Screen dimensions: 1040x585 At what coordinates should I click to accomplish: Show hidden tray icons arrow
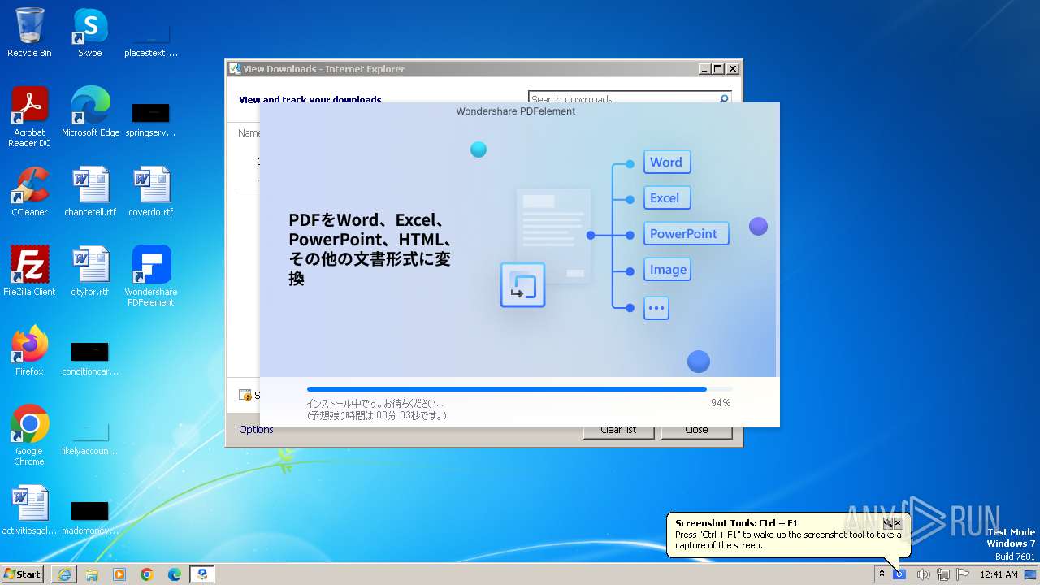(x=882, y=574)
